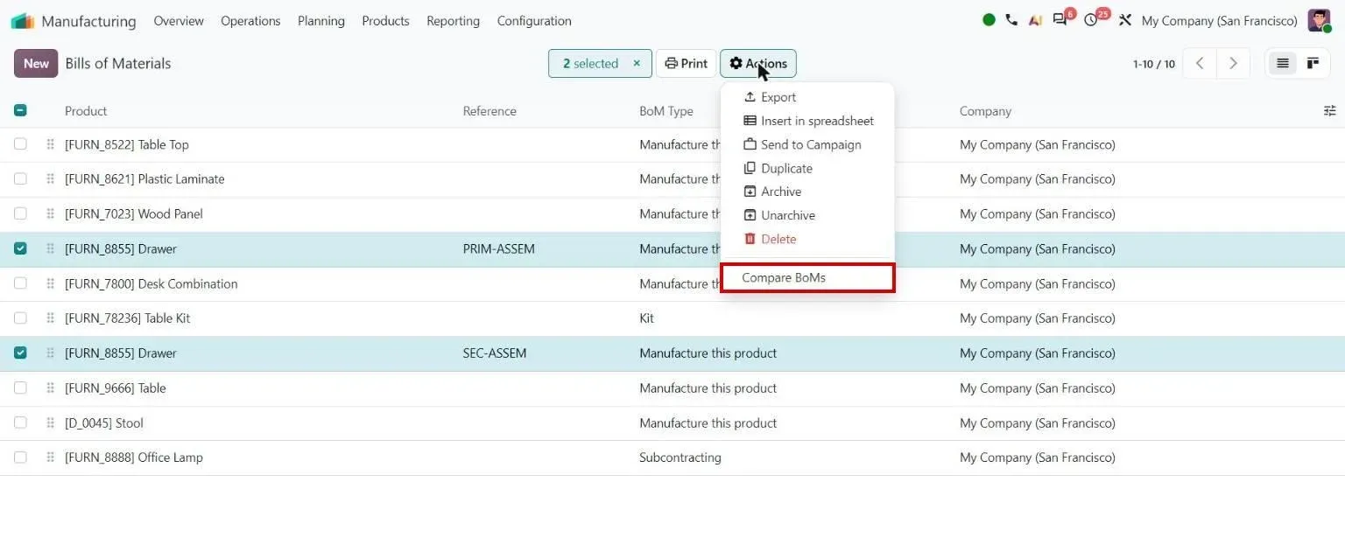Viewport: 1345px width, 559px height.
Task: Click the Print button
Action: (687, 63)
